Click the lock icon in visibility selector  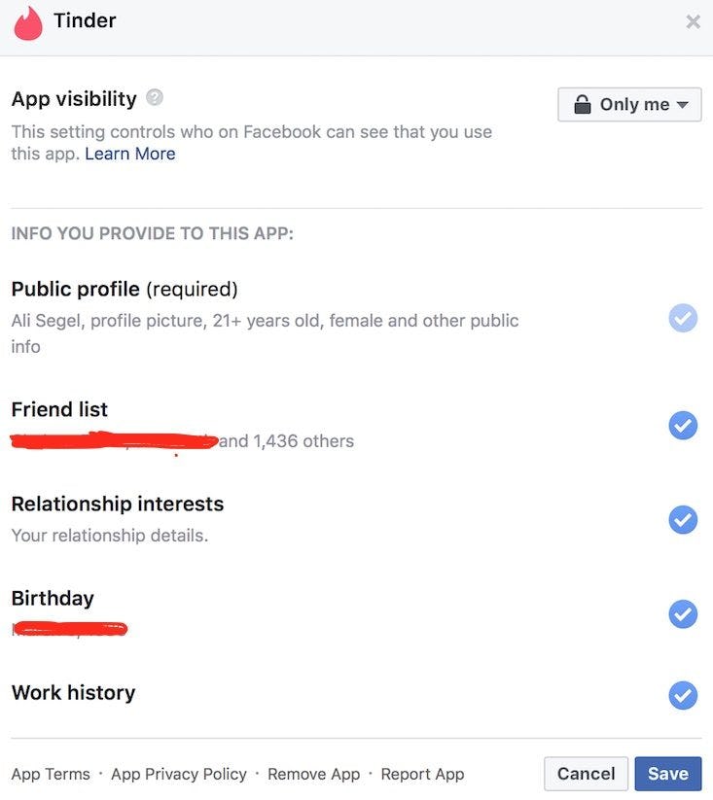click(x=583, y=105)
